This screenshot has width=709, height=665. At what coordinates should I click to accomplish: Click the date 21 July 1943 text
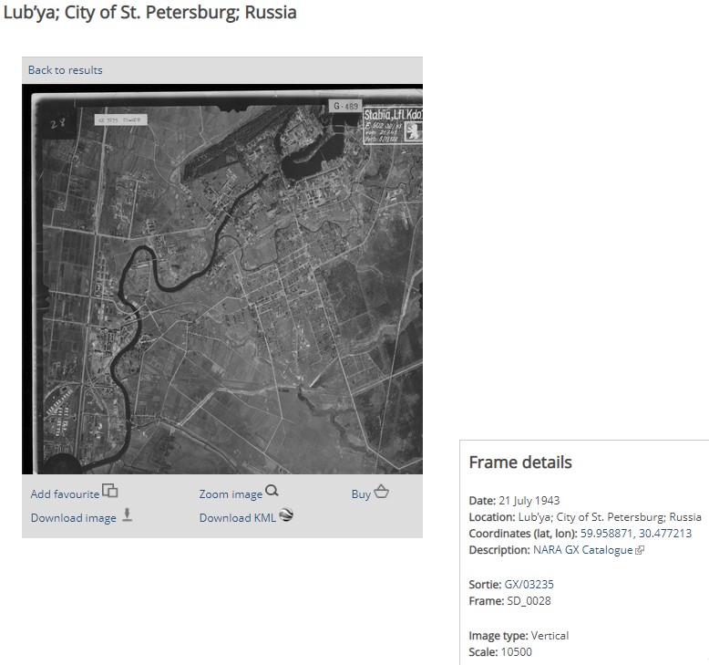(529, 501)
